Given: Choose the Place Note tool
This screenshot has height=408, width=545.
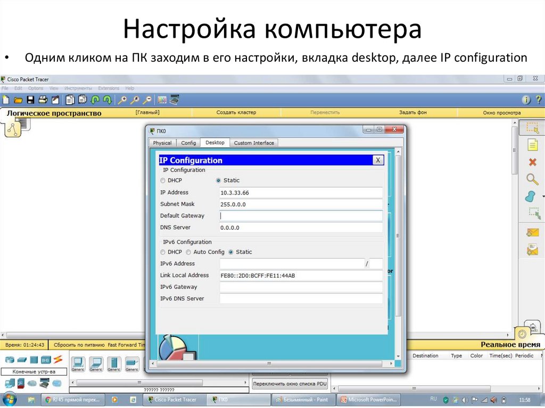Looking at the screenshot, I should click(532, 145).
